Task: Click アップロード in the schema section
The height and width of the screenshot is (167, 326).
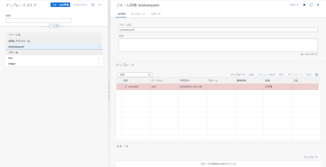Action: [310, 157]
